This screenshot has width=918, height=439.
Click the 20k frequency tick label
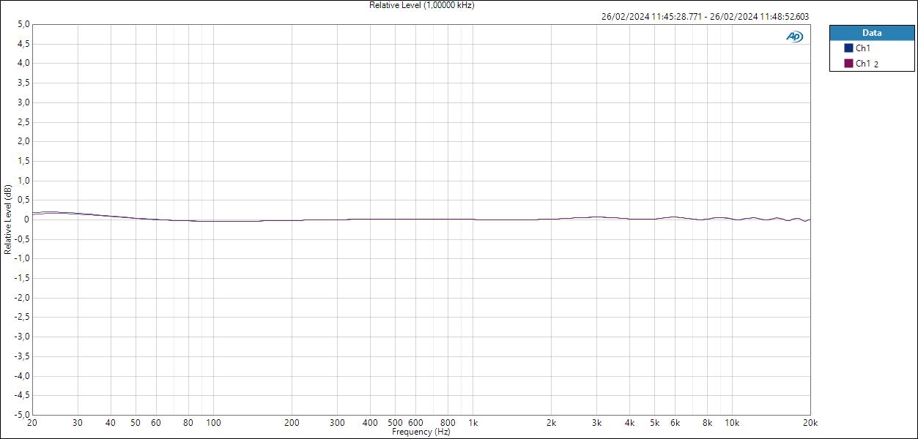[810, 423]
